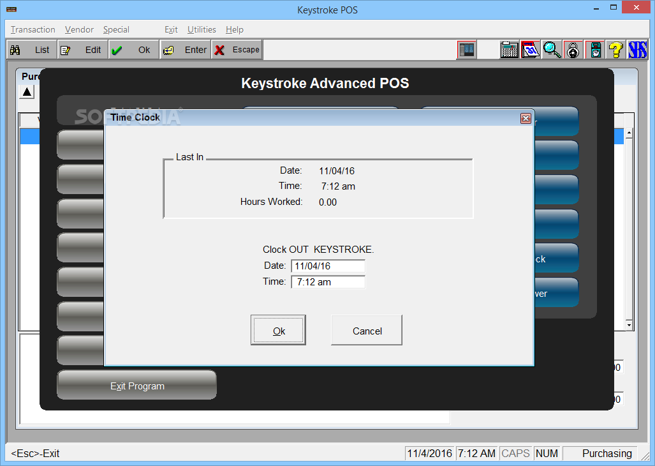Click the Keystroke POS title bar app icon

click(11, 9)
